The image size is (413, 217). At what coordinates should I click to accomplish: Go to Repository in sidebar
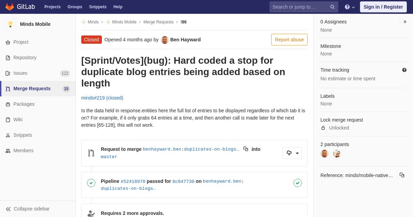38,58
